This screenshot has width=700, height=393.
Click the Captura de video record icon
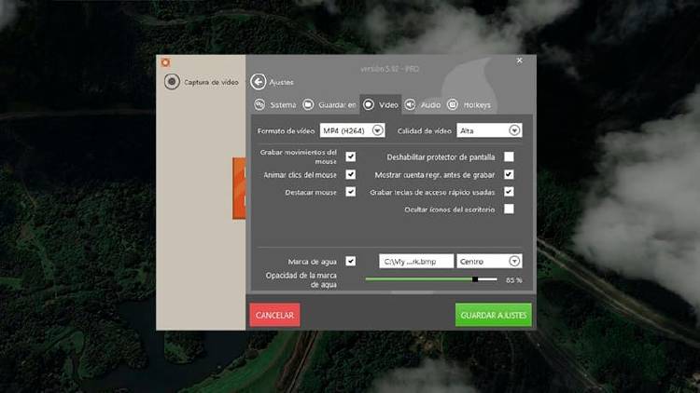pyautogui.click(x=172, y=82)
